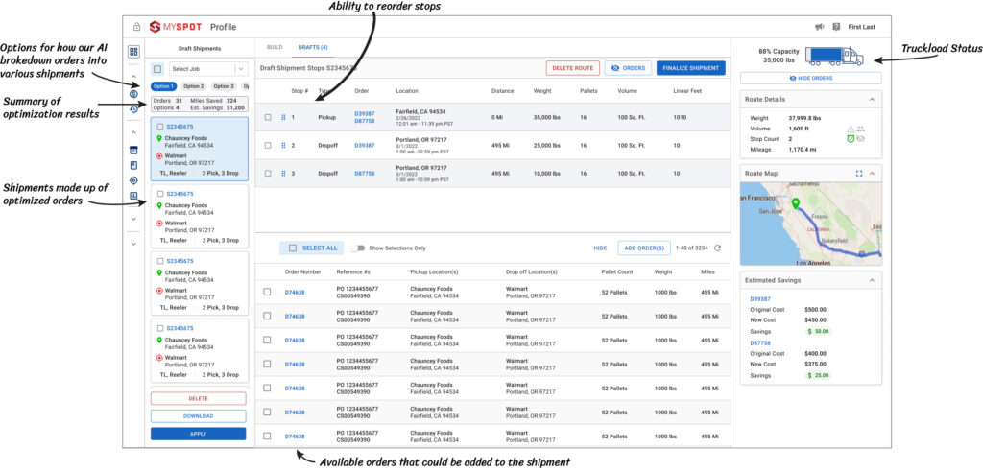Click FINALIZE SHIPMENT
Viewport: 983px width, 472px height.
tap(691, 68)
